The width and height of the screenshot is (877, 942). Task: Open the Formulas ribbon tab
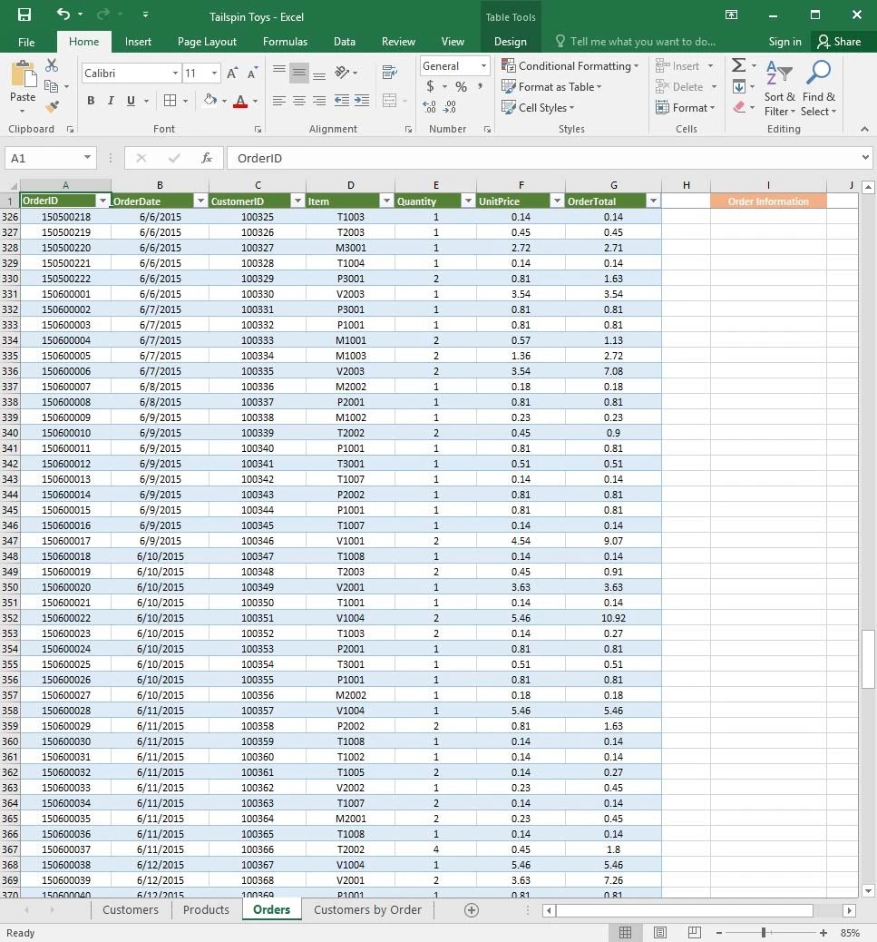285,42
